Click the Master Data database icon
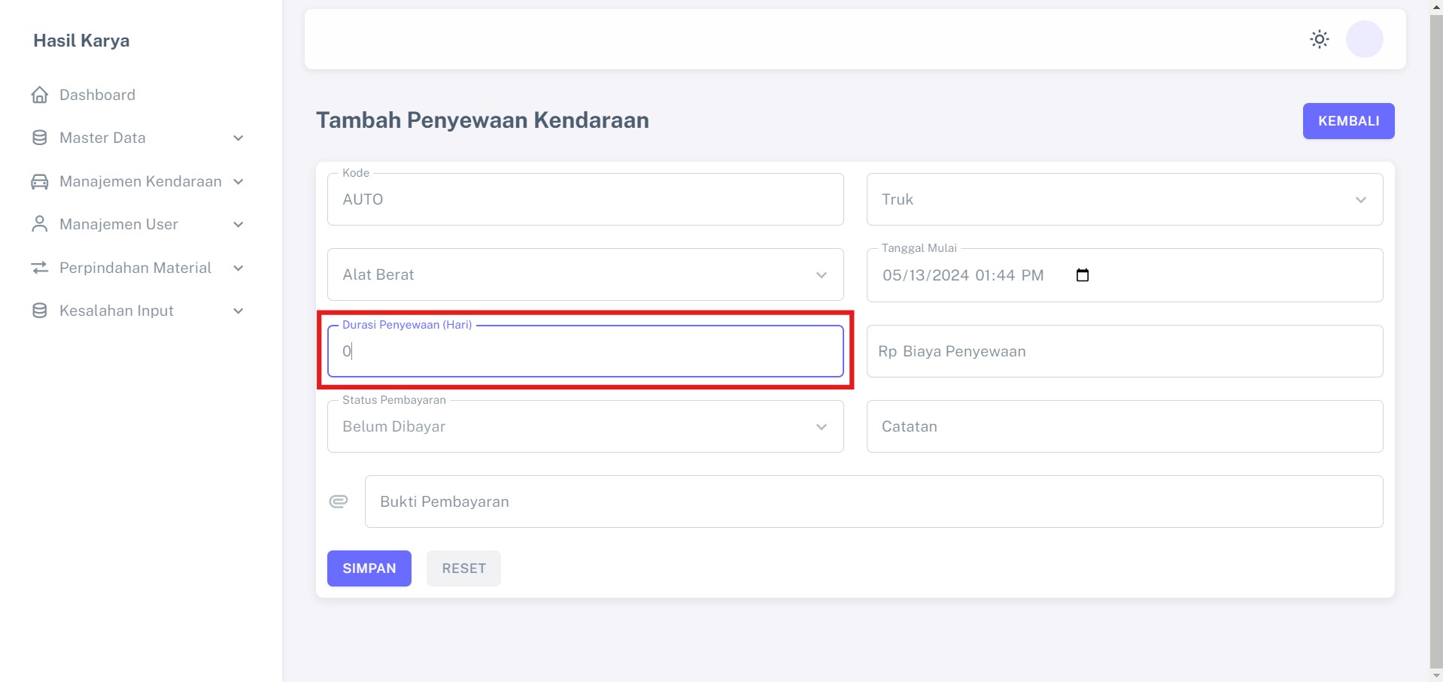1443x682 pixels. point(40,138)
